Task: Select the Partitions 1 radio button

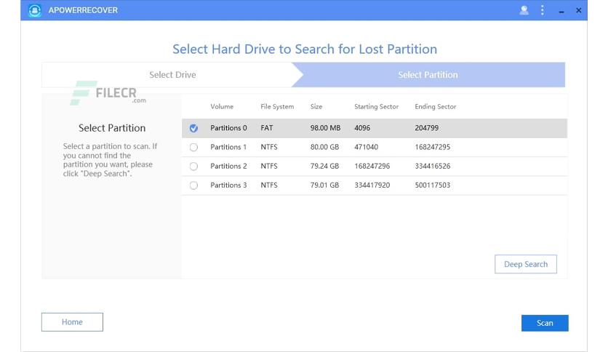Action: pyautogui.click(x=193, y=148)
